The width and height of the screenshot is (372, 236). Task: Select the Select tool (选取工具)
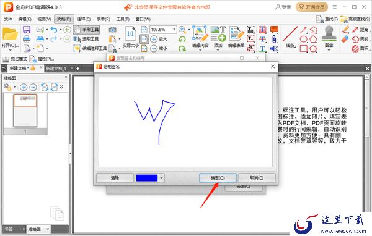point(86,39)
